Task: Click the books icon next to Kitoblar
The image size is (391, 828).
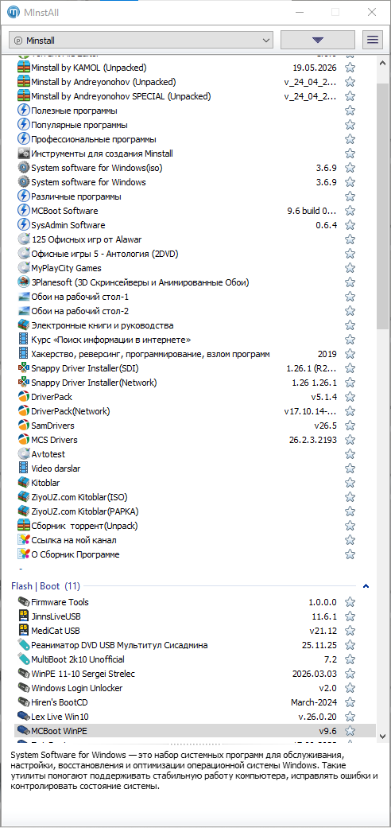Action: (24, 483)
